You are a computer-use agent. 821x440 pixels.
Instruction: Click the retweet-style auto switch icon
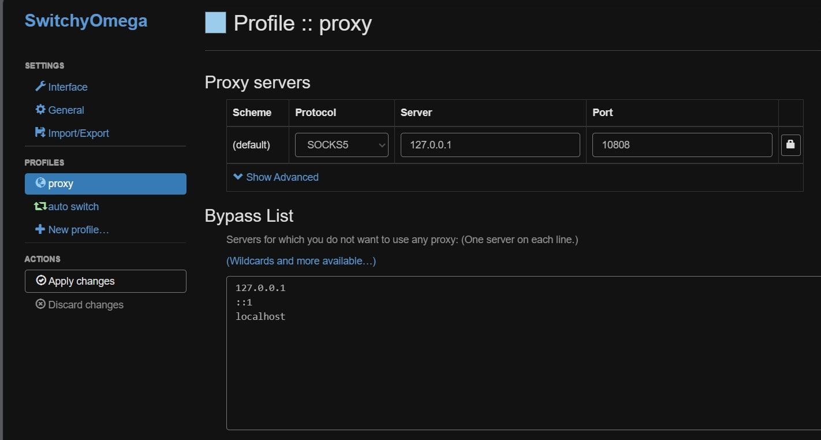40,206
